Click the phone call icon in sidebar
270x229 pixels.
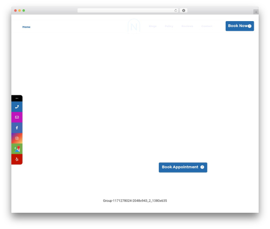pyautogui.click(x=17, y=107)
